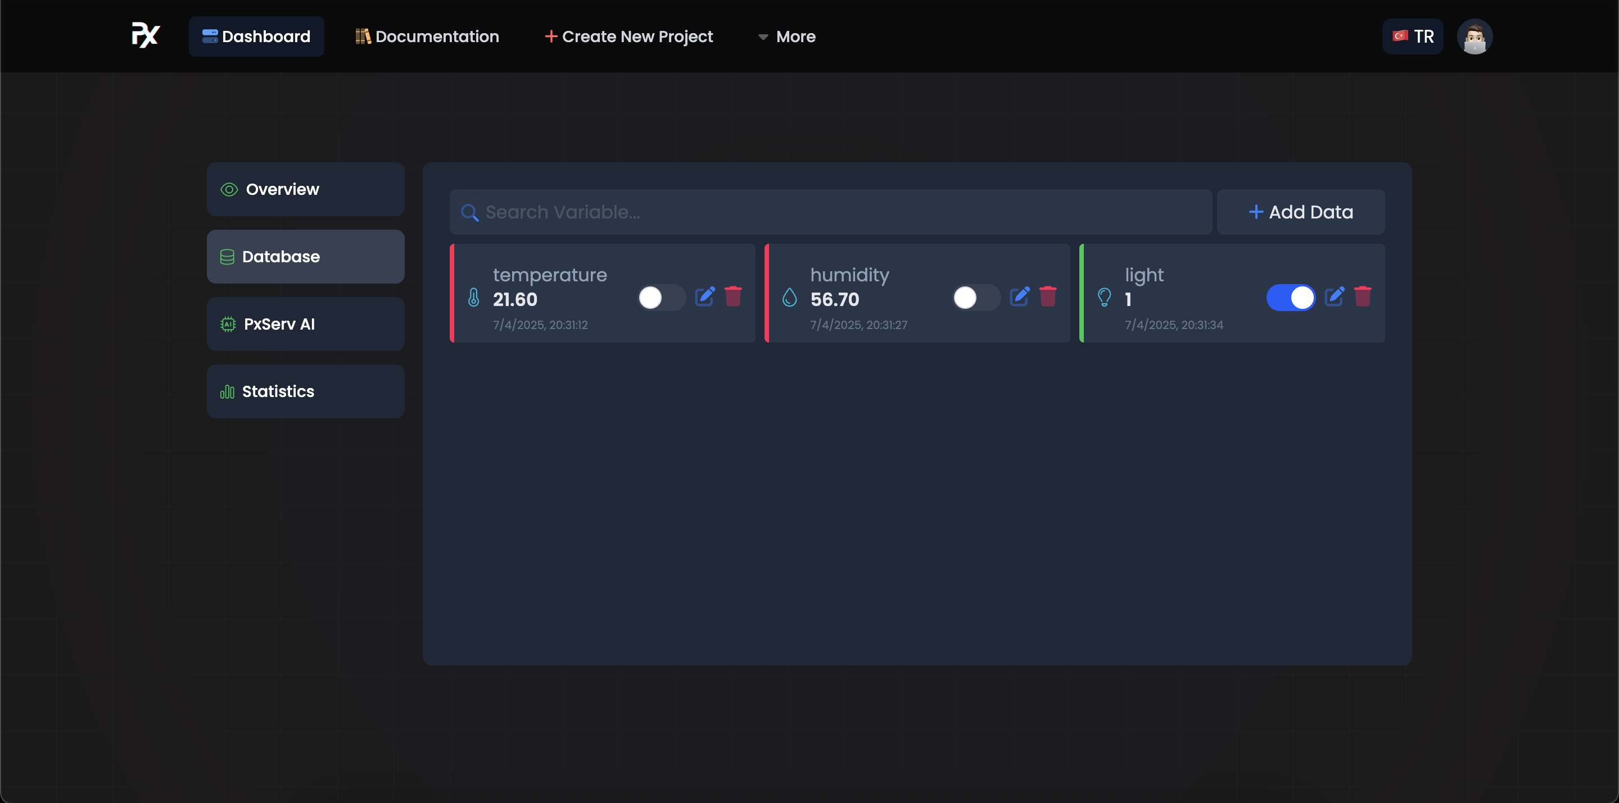Delete the humidity variable
The height and width of the screenshot is (803, 1619).
[1048, 296]
